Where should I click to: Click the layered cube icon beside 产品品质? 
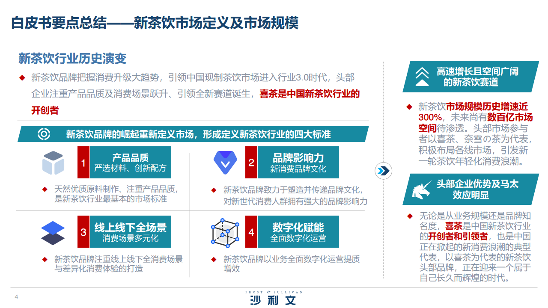(54, 163)
